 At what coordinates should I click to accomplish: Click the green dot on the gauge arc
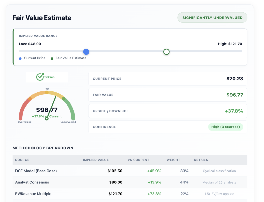[64, 99]
